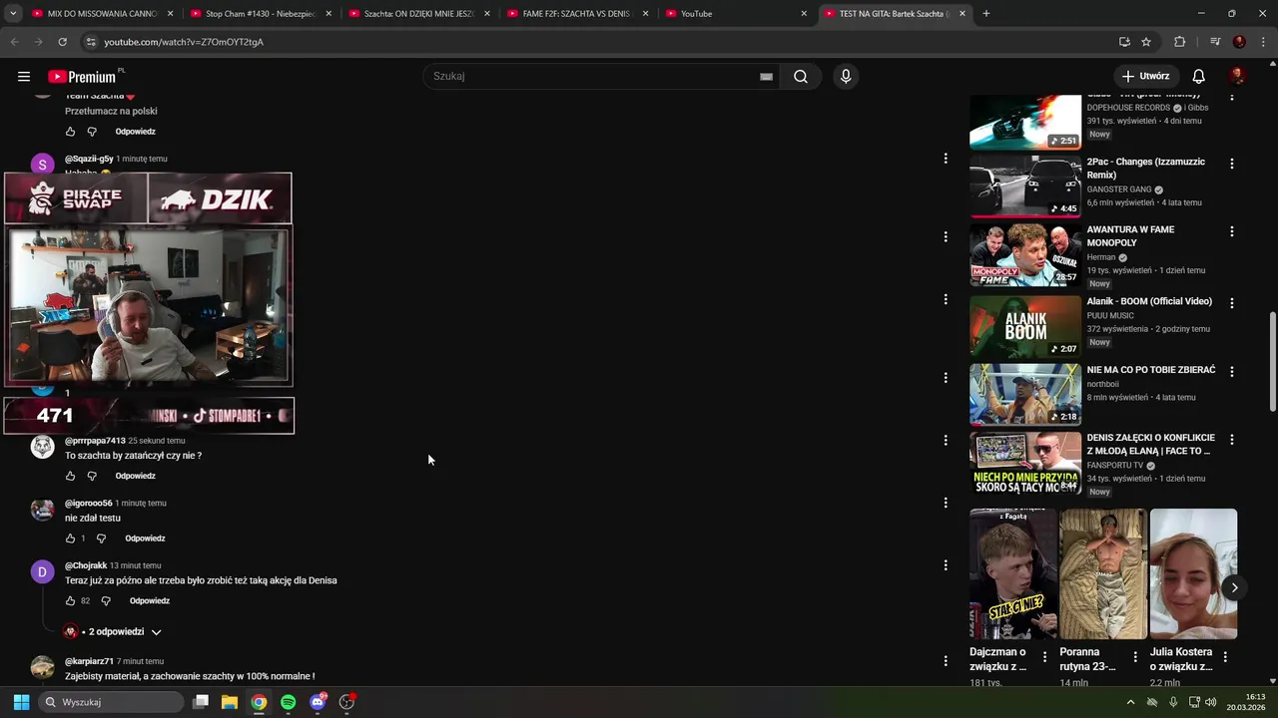Open DENIS ZAŁĘCKI O KONFLIKCIE video title
Image resolution: width=1278 pixels, height=718 pixels.
(1150, 444)
